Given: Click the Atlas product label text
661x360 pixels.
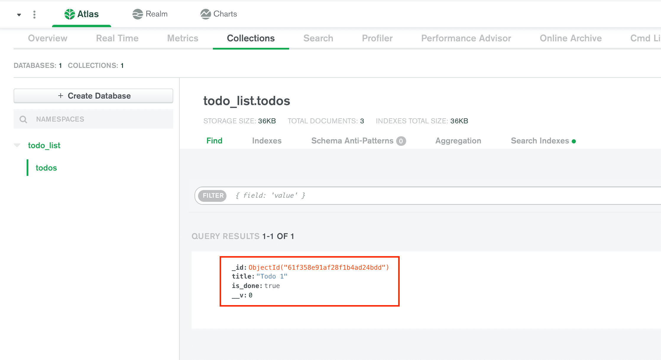Looking at the screenshot, I should point(88,14).
